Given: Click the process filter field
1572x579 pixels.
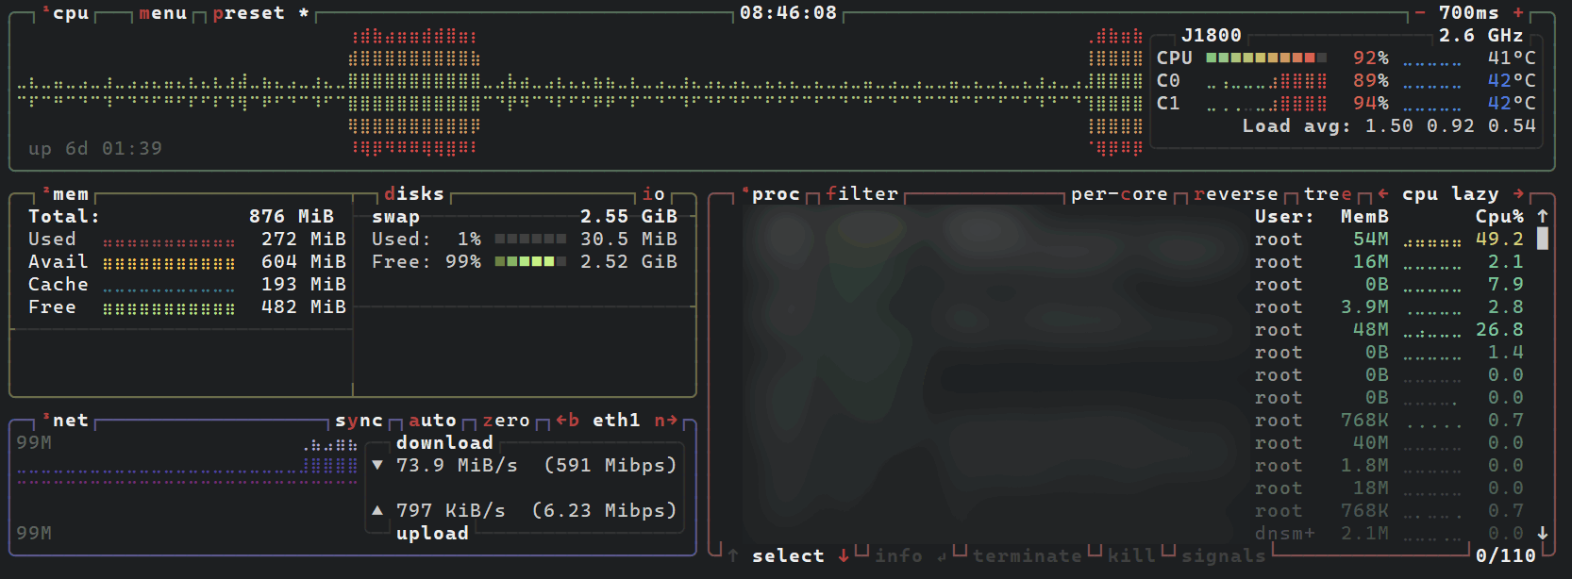Looking at the screenshot, I should point(861,194).
